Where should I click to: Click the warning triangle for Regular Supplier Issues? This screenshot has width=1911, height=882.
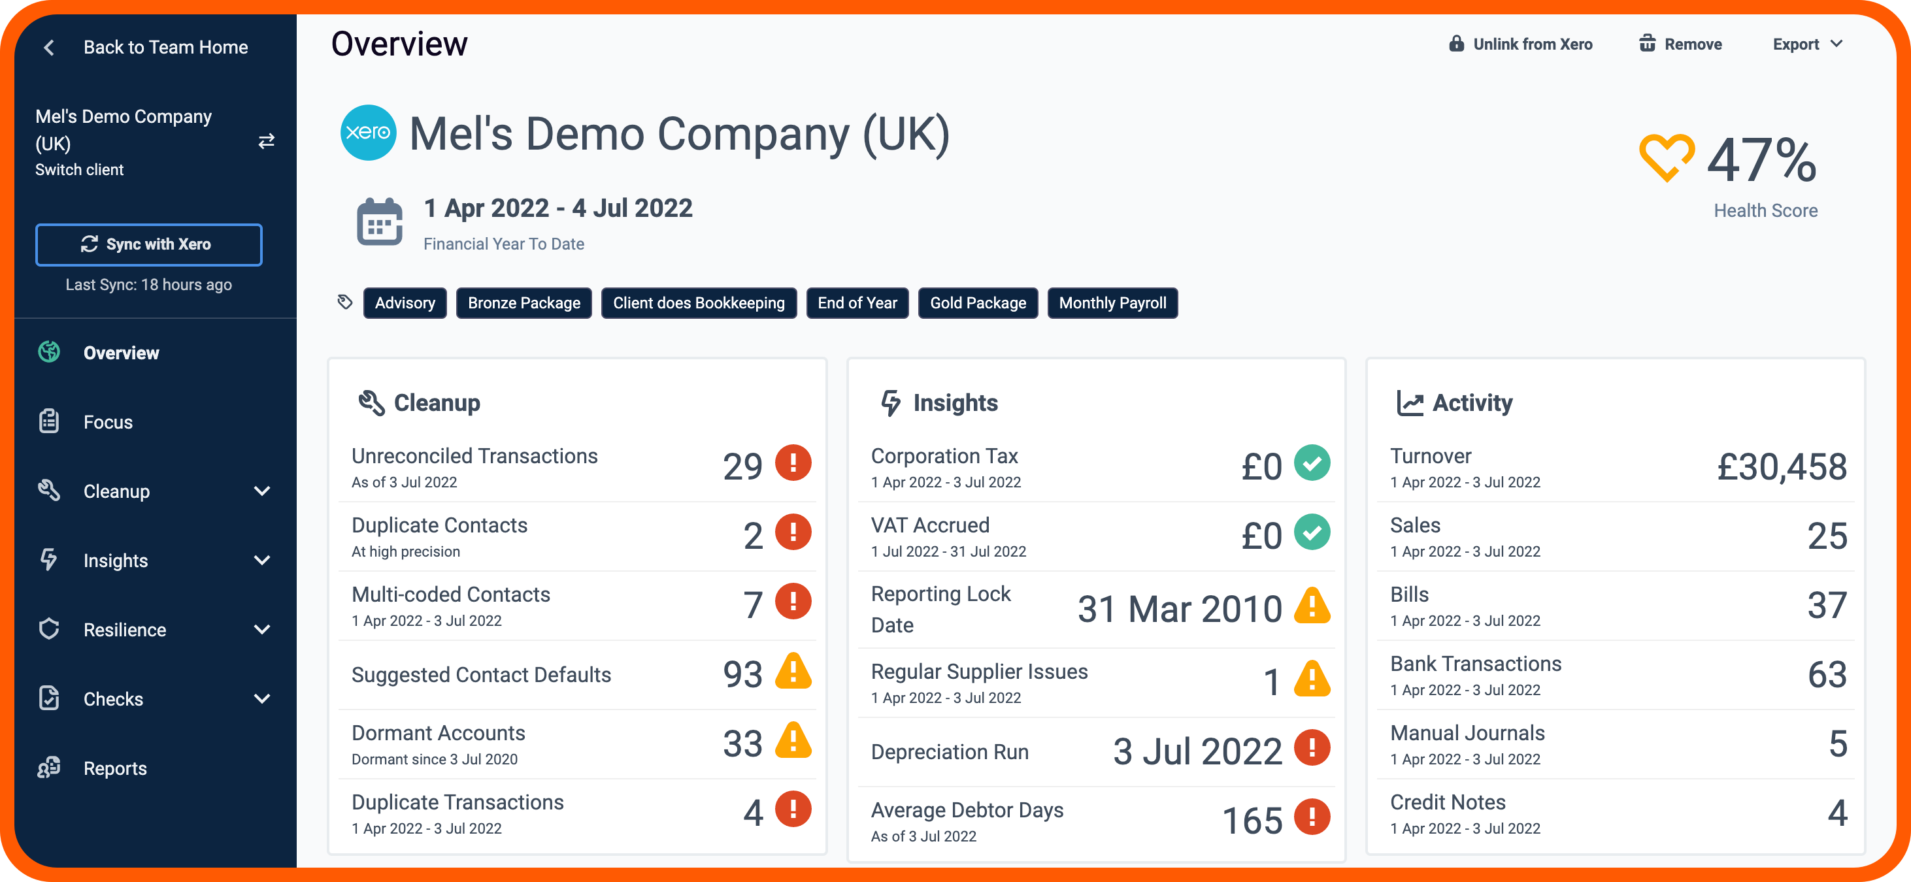click(1312, 679)
